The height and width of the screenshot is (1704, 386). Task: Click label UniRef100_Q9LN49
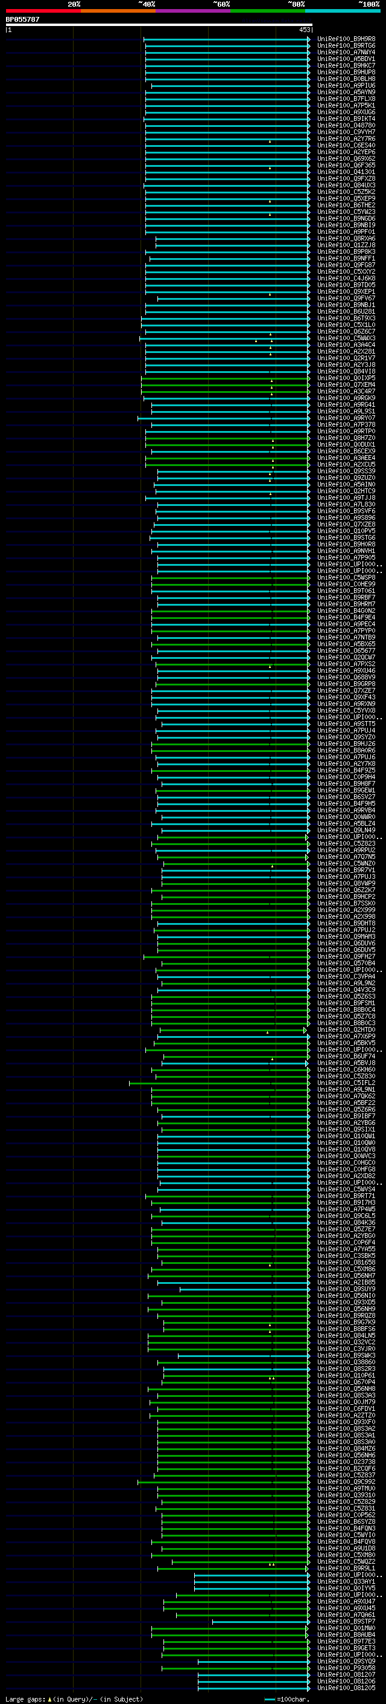point(346,830)
